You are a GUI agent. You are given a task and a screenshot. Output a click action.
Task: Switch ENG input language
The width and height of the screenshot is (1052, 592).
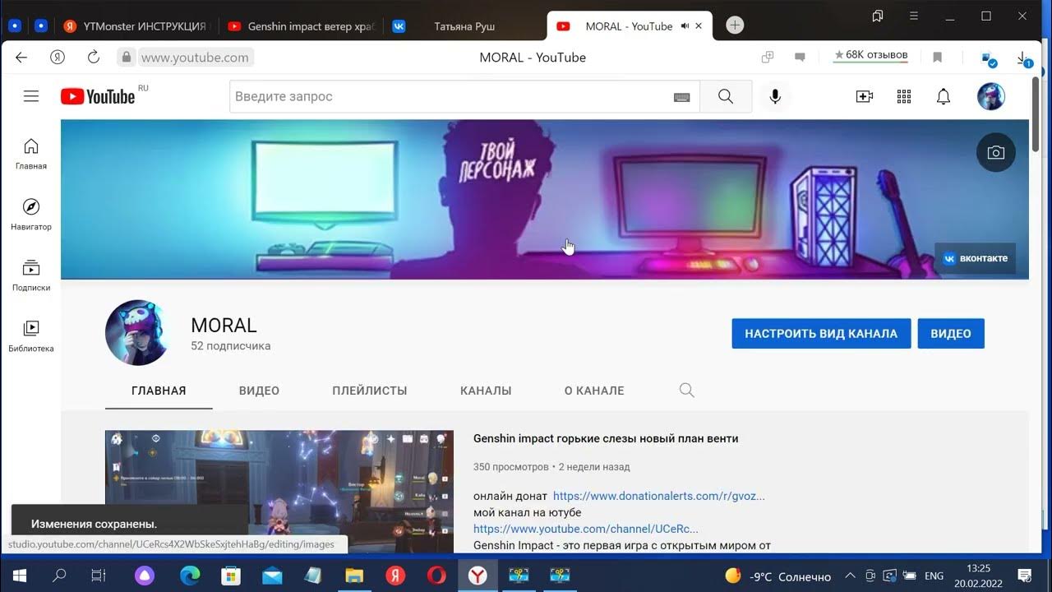(934, 576)
